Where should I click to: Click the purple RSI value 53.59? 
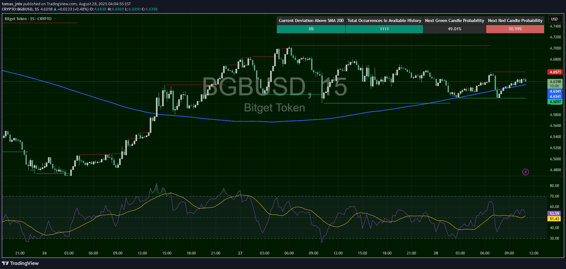click(554, 213)
